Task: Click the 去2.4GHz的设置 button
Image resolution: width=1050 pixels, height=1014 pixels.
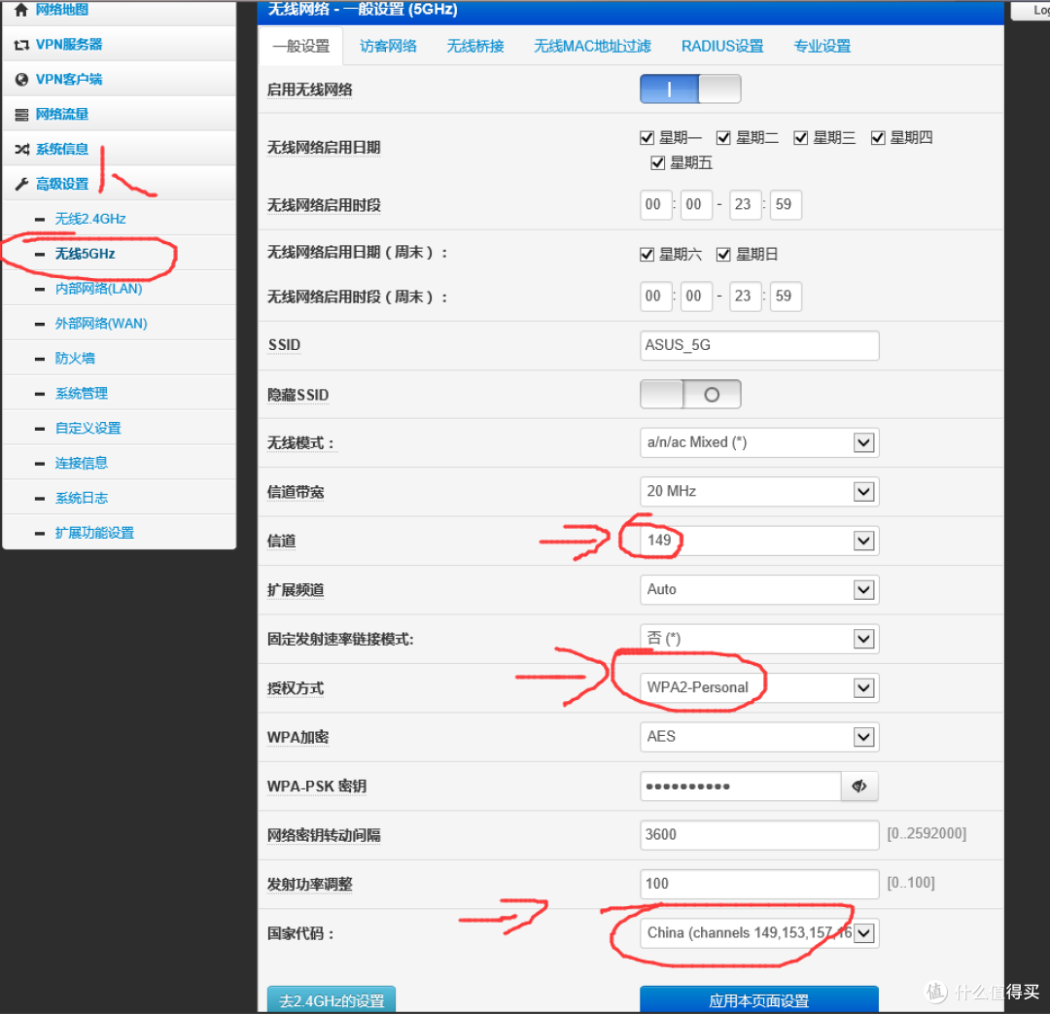Action: pyautogui.click(x=332, y=1000)
